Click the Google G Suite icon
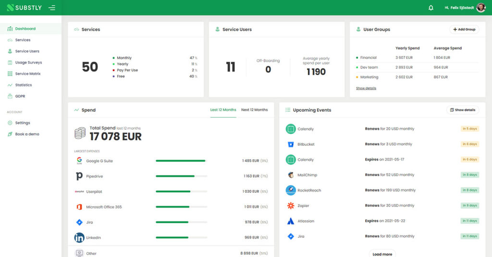This screenshot has height=257, width=492. pyautogui.click(x=79, y=161)
